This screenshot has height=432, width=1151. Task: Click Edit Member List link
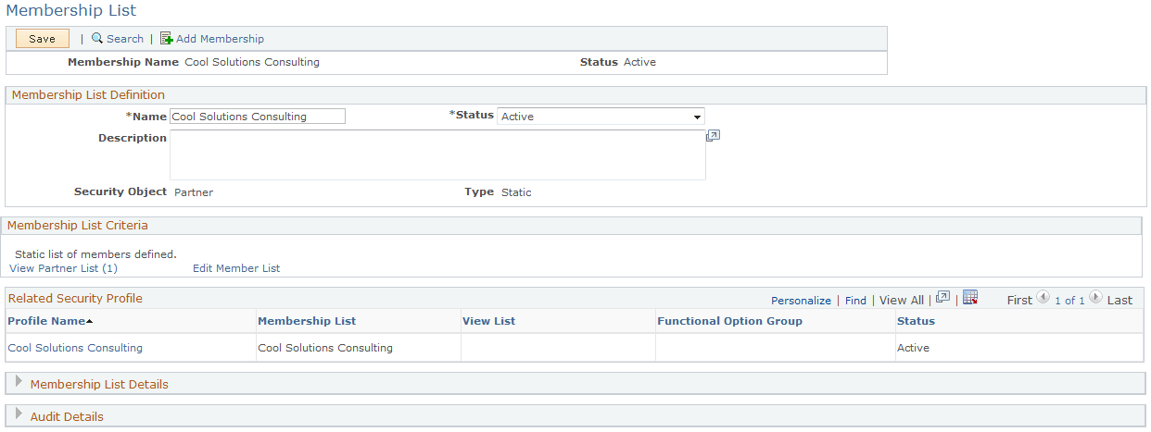236,268
